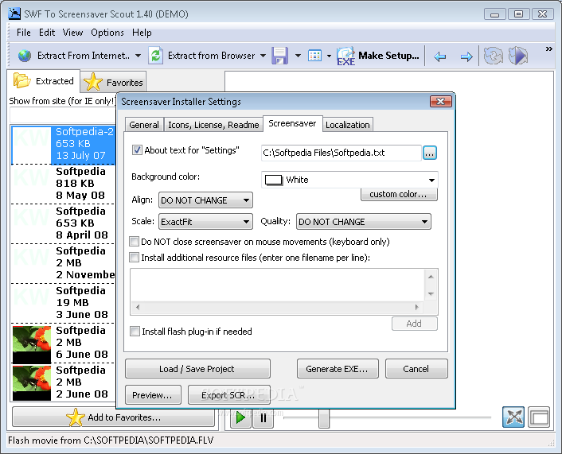Click the Make Setup EXE icon
Screen dimensions: 562x454
point(345,56)
